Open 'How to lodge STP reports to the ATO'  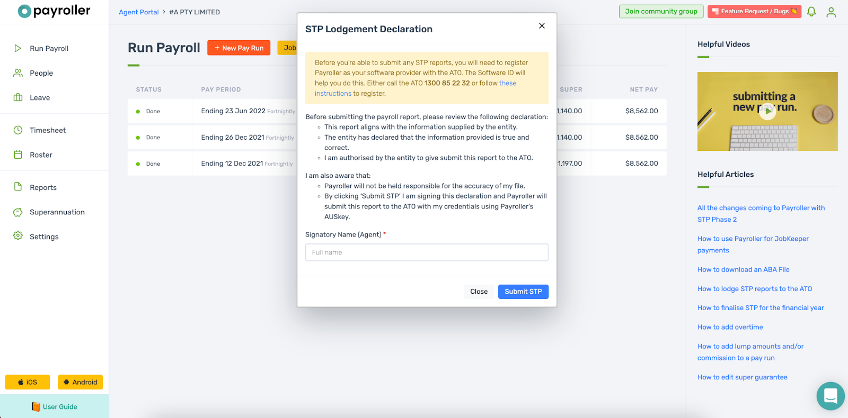coord(755,289)
